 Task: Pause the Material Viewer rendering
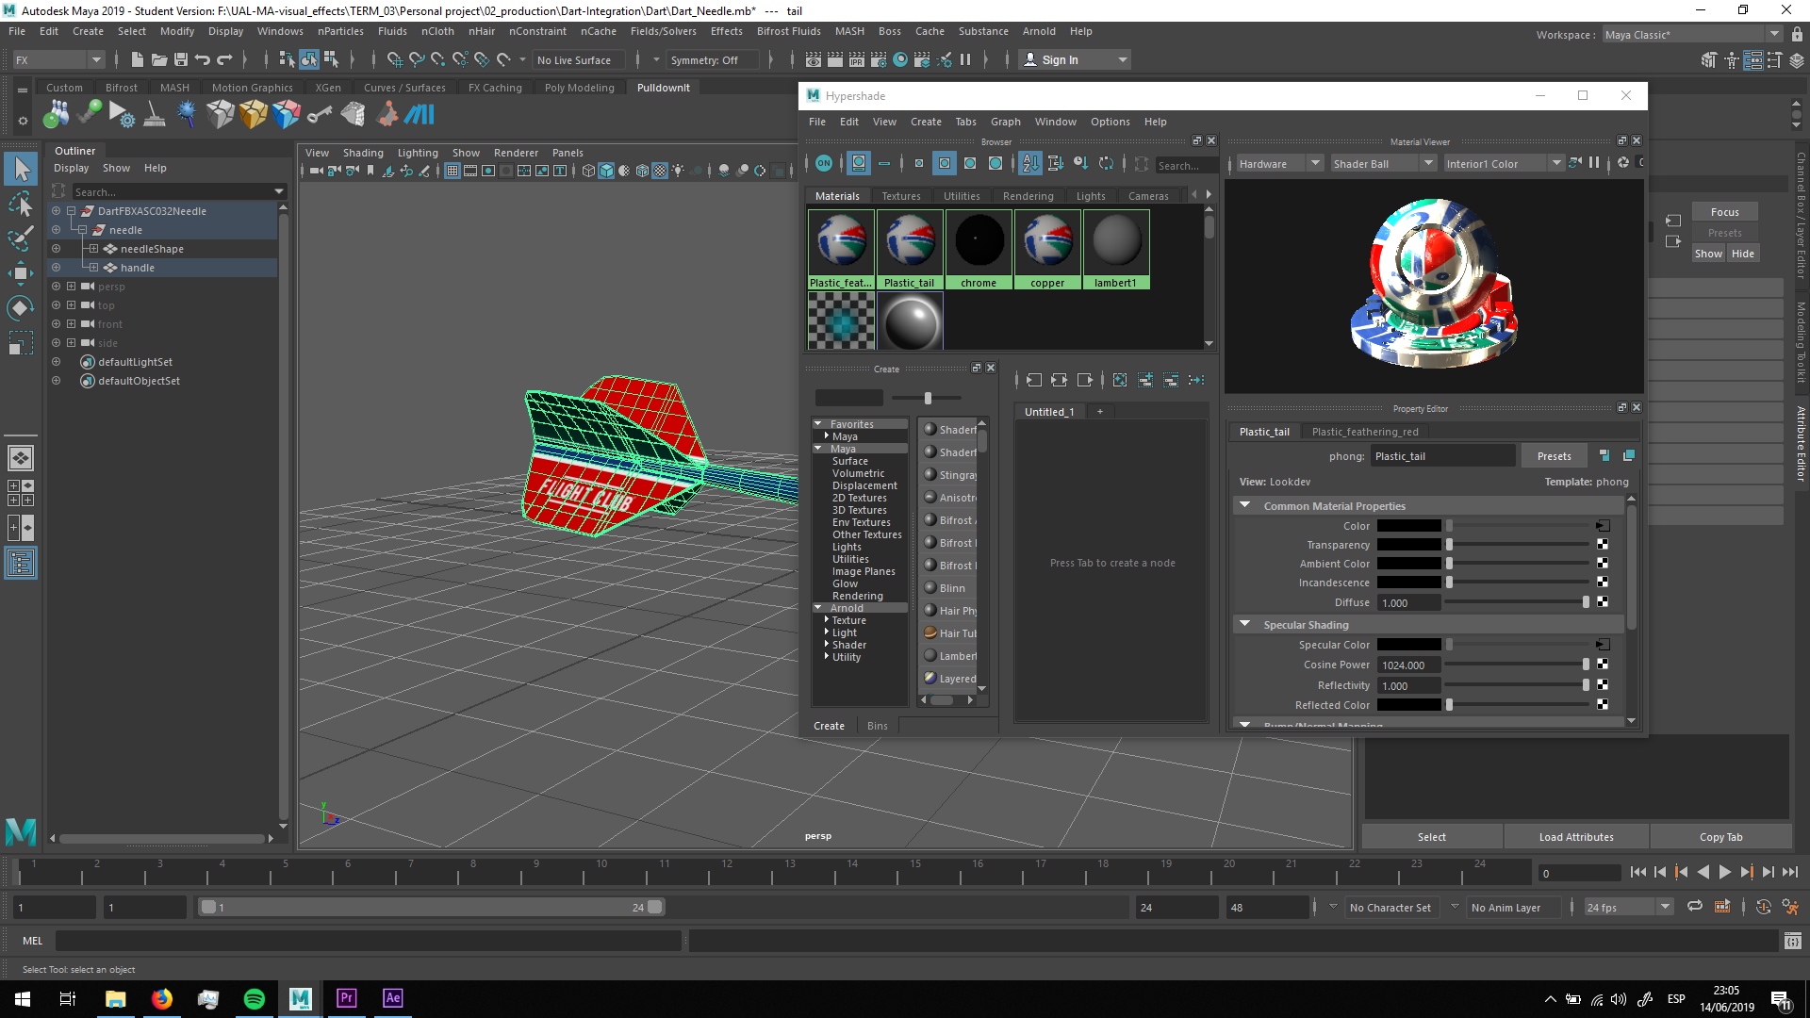click(x=1594, y=163)
